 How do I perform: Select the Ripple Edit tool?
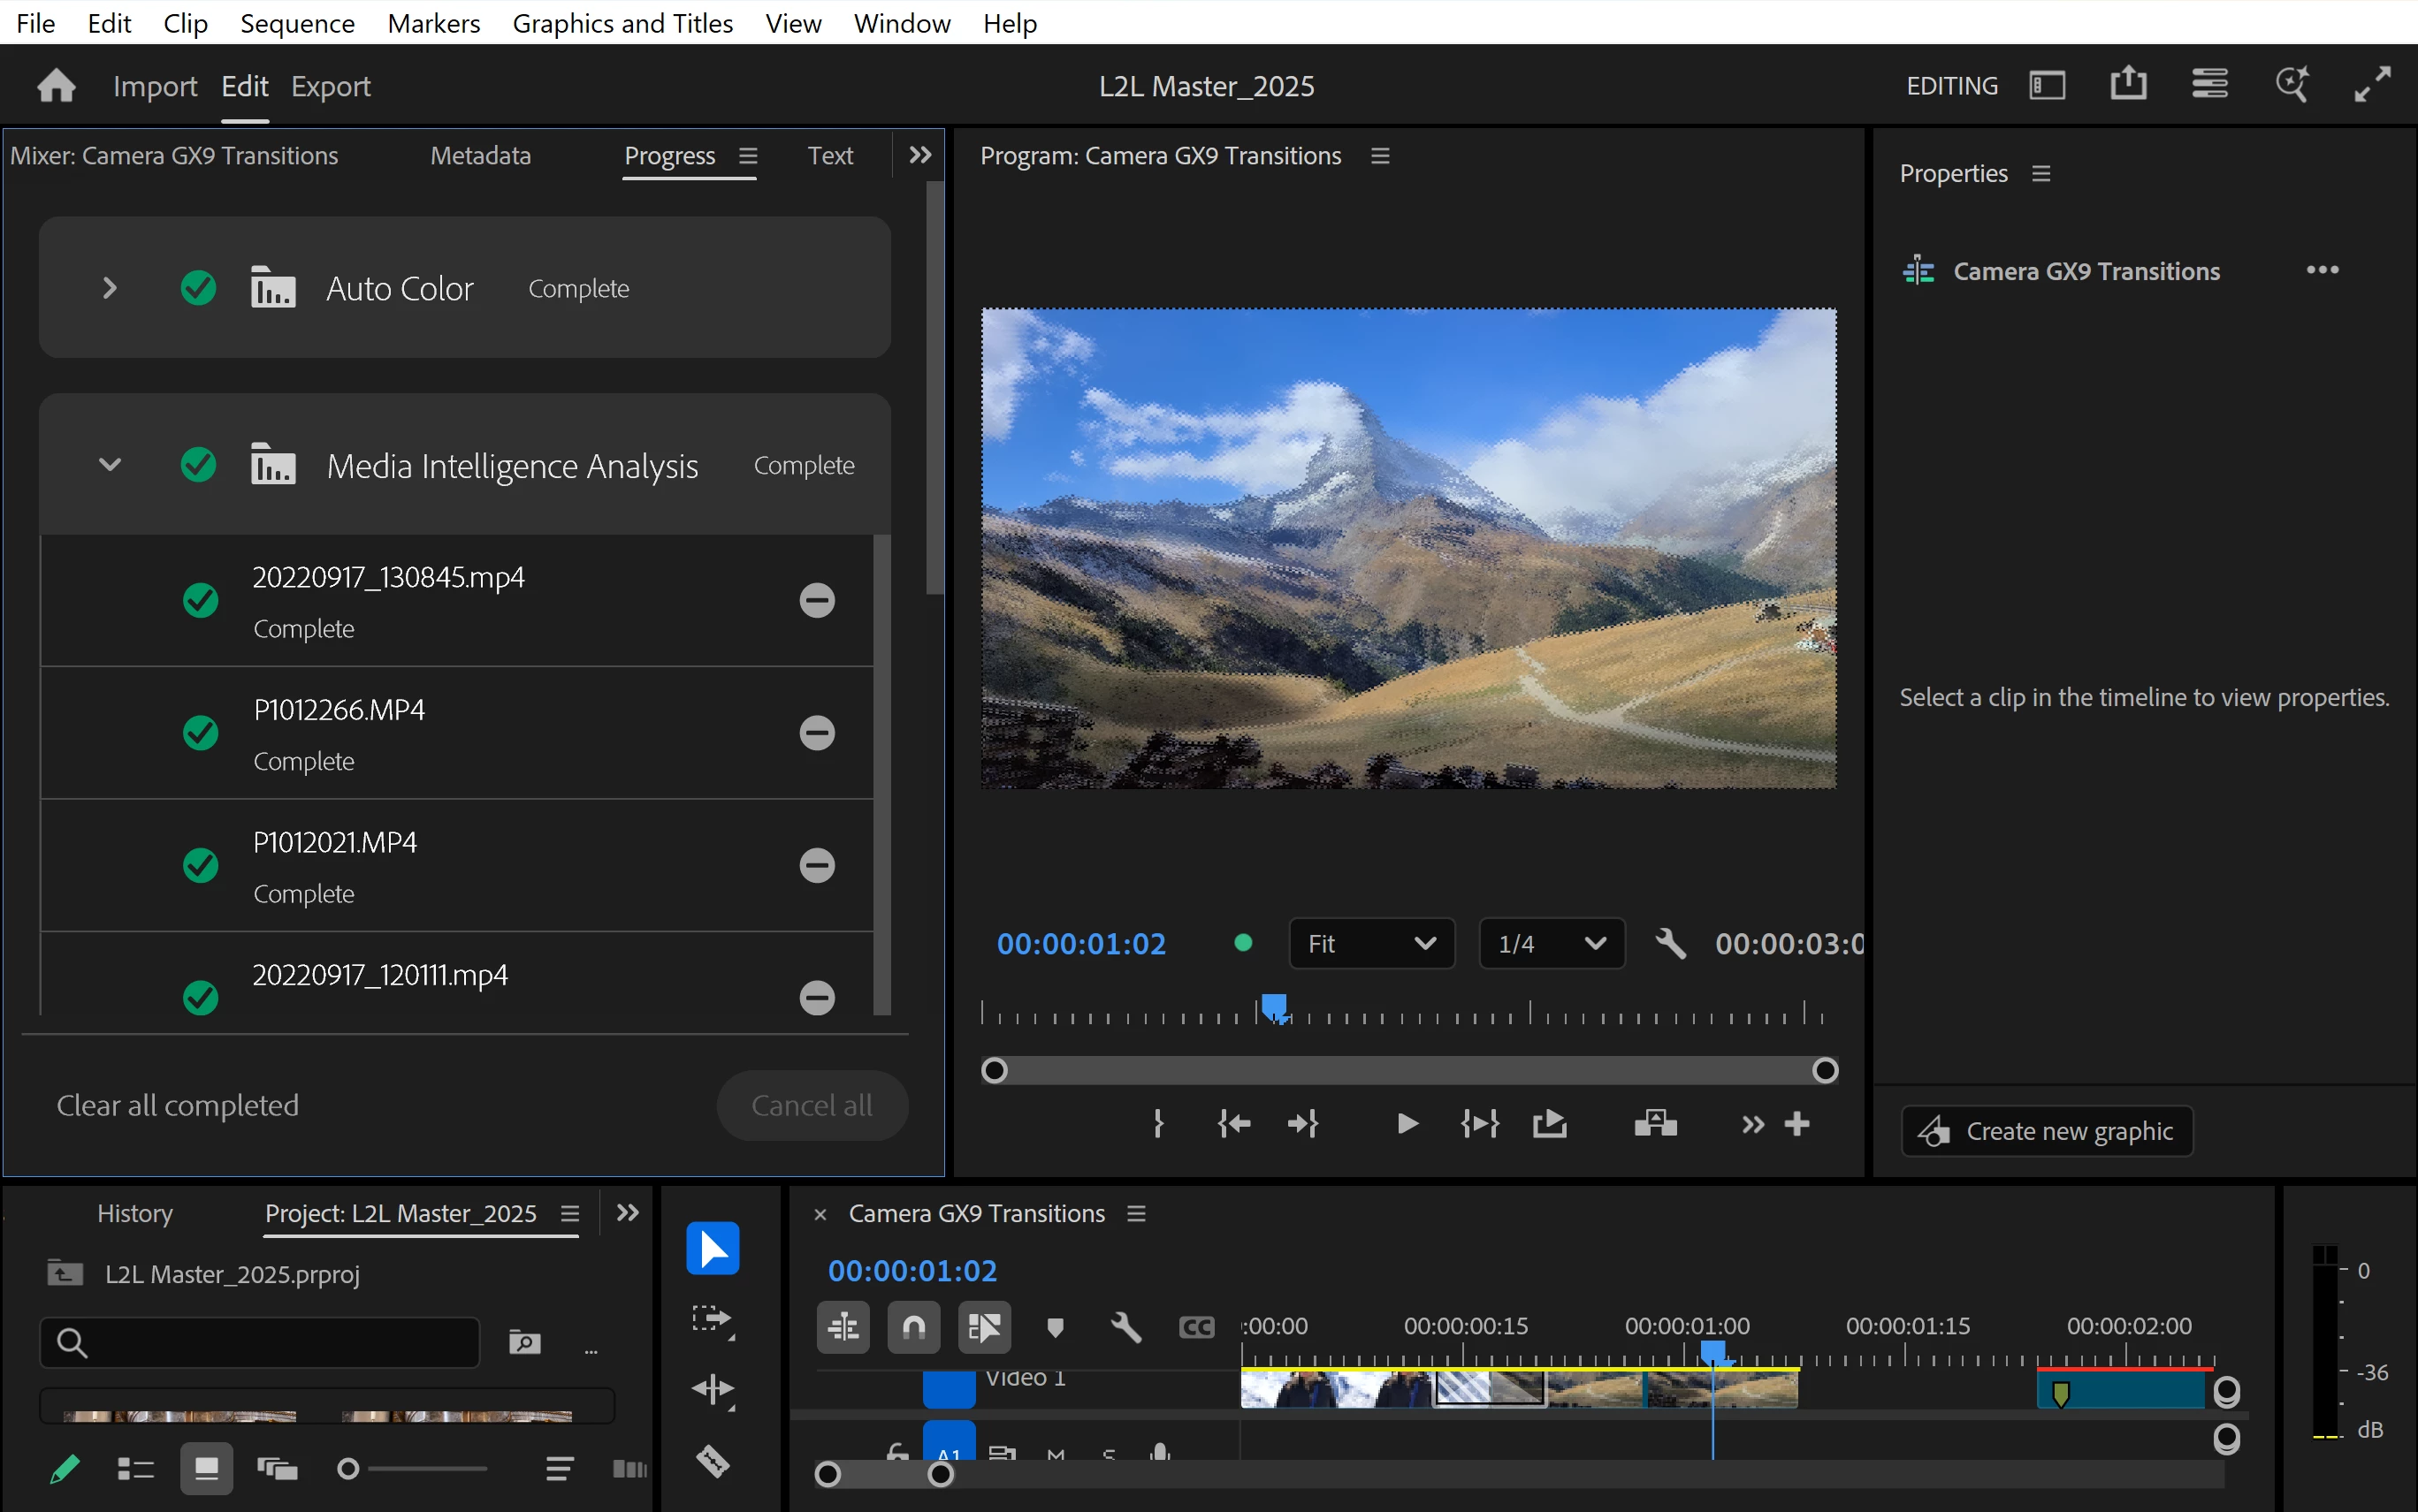[713, 1390]
